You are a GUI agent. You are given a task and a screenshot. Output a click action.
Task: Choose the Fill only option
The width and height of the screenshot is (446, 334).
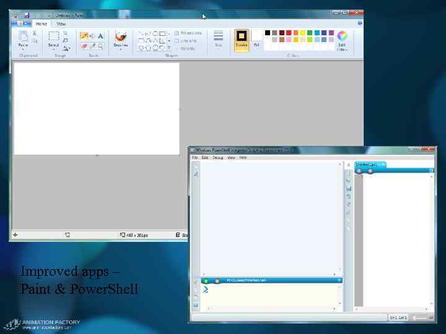[188, 49]
